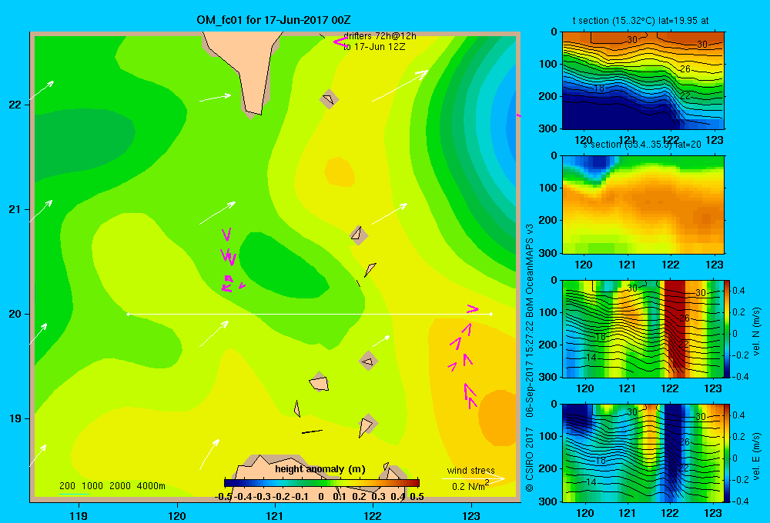Click the title "OM_fc01 for 17-Jun-2017 00Z"
This screenshot has height=523, width=770.
coord(273,20)
